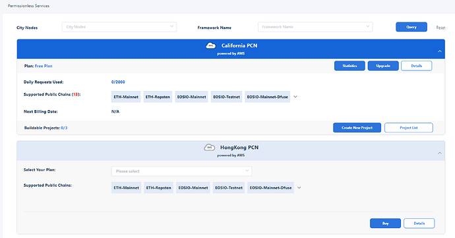
Task: Create New Project in California PCN
Action: tap(357, 128)
